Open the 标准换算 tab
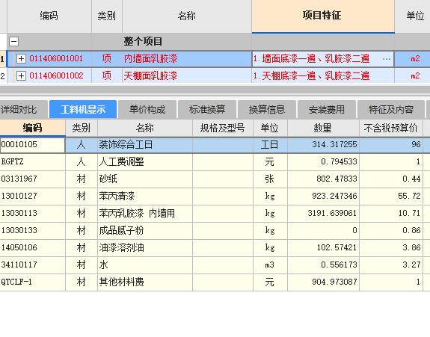Screen dimensions: 430x337 click(207, 110)
